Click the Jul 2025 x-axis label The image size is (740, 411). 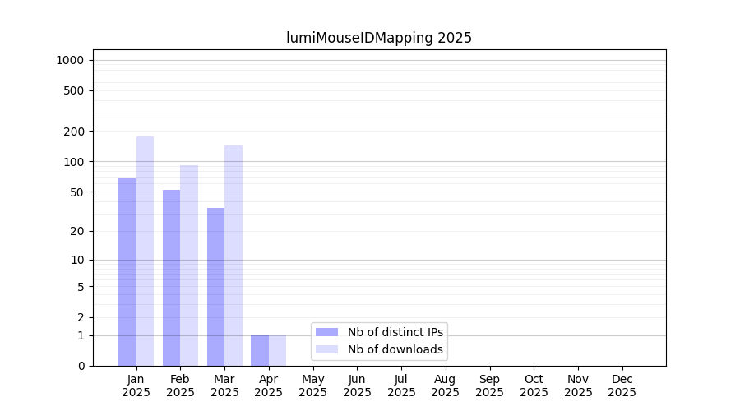[401, 386]
